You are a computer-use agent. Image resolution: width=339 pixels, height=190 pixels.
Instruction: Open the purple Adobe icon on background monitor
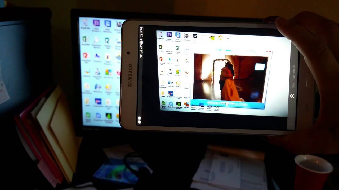click(96, 23)
